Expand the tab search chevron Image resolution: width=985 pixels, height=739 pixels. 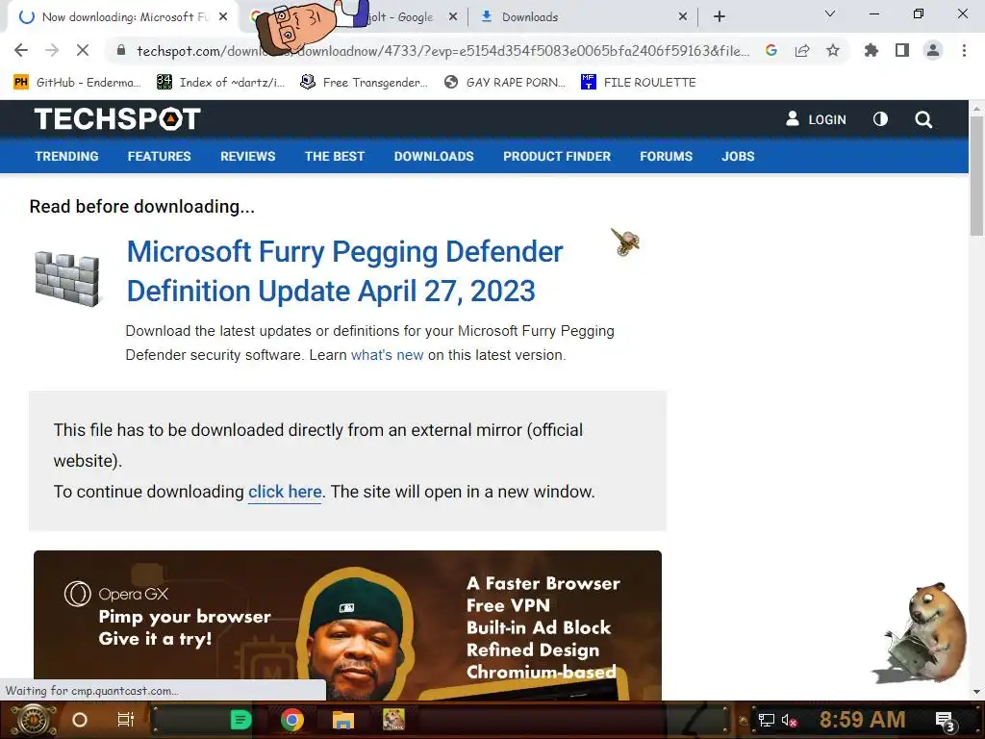pos(830,13)
